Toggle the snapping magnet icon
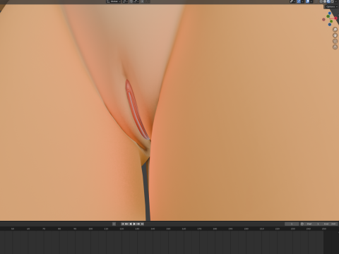 click(131, 1)
